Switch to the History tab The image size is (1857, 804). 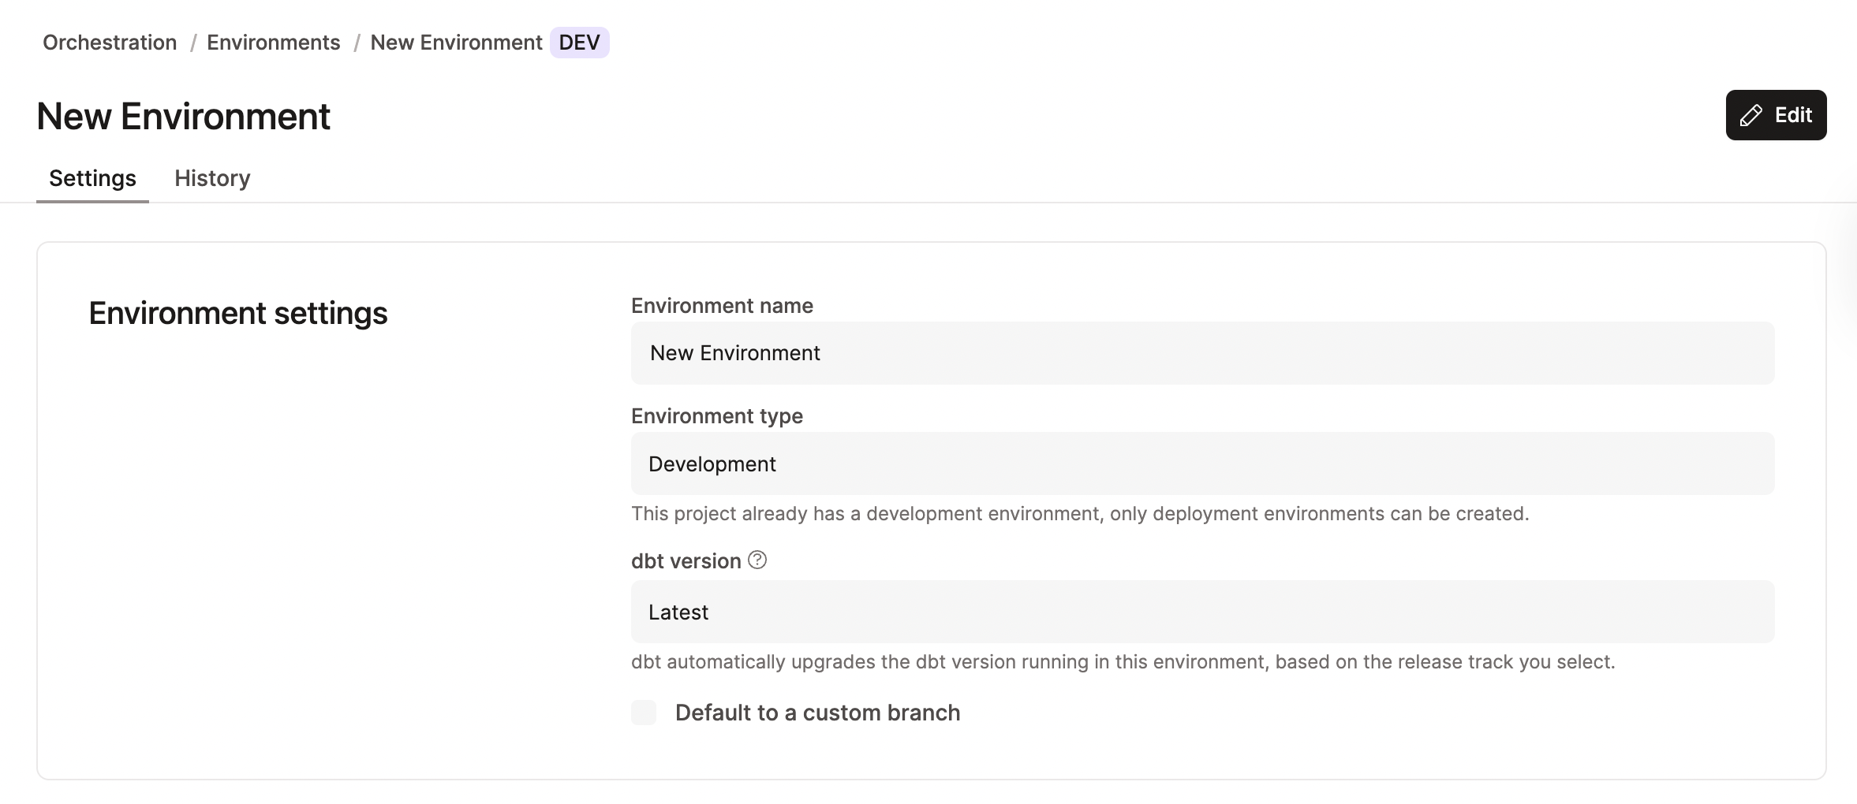click(211, 178)
